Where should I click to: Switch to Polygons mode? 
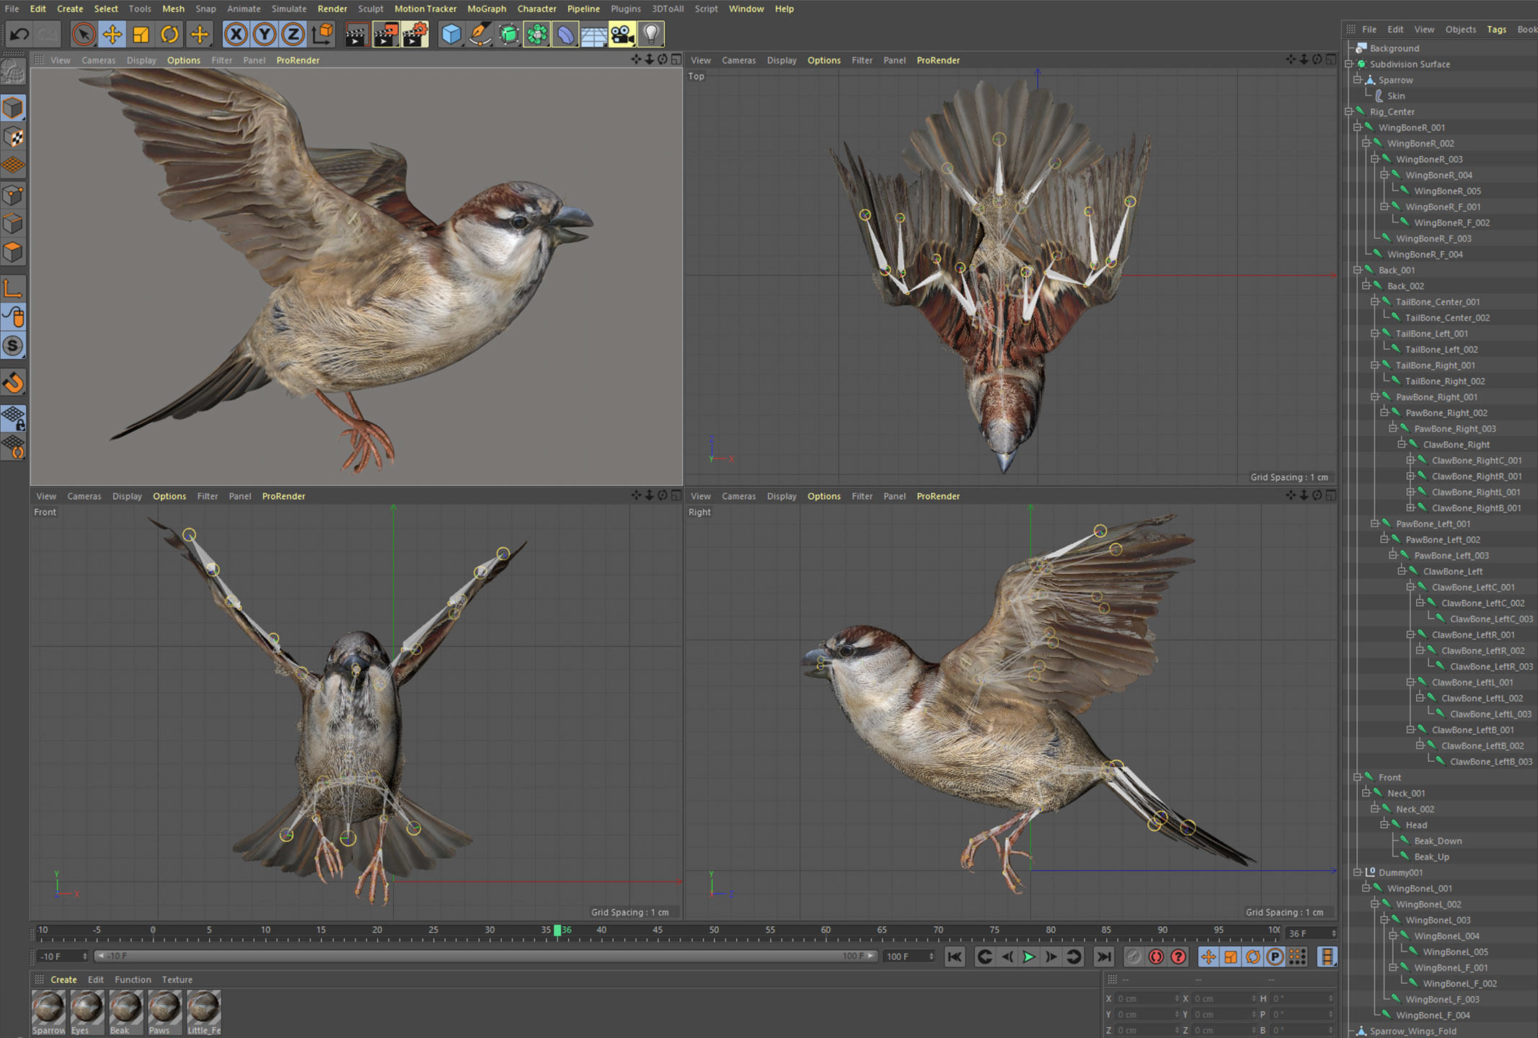(x=14, y=252)
